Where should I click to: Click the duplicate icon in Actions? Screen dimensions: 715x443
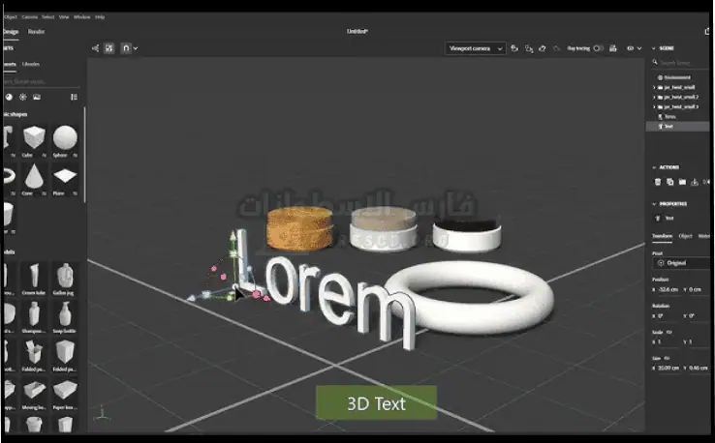[x=670, y=181]
